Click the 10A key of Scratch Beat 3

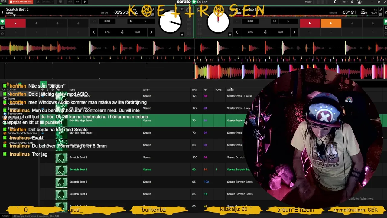[x=207, y=182]
